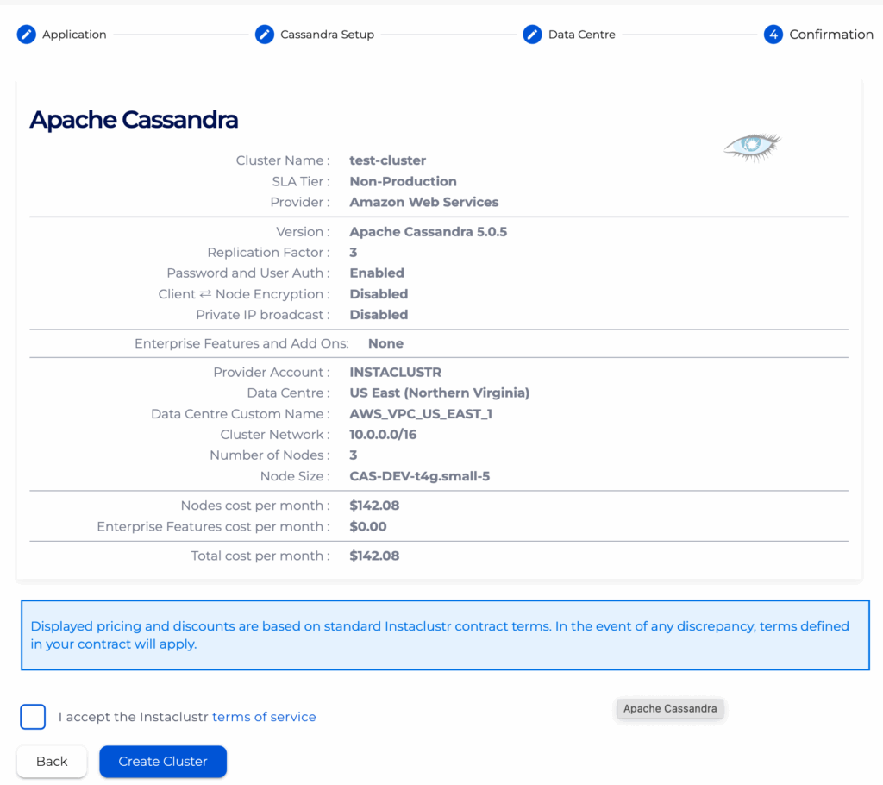Click the Data Centre step pencil icon
The image size is (883, 785).
(x=532, y=35)
